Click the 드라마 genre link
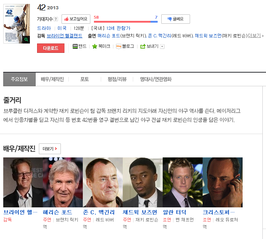This screenshot has width=266, height=239. (44, 28)
